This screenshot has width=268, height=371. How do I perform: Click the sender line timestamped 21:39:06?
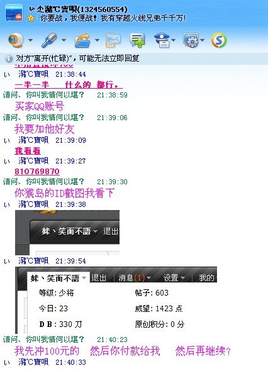(65, 118)
